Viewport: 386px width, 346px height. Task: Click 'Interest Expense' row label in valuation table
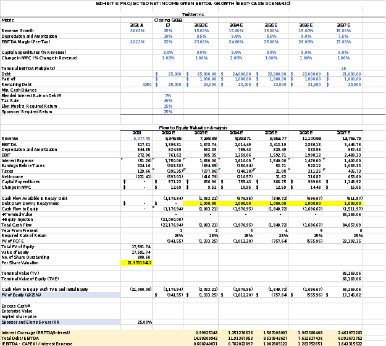17,161
